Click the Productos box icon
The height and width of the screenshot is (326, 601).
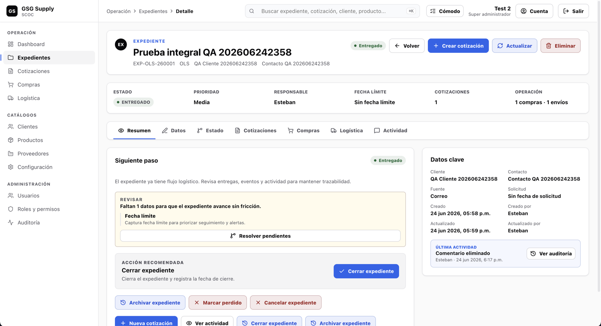coord(11,140)
